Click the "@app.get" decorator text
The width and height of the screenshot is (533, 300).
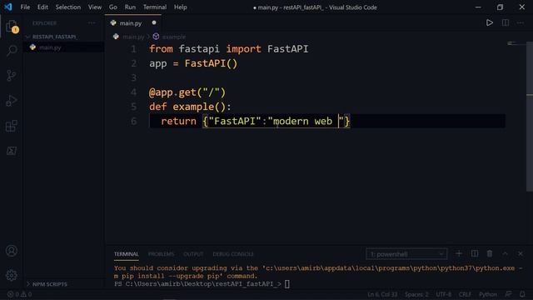coord(172,92)
